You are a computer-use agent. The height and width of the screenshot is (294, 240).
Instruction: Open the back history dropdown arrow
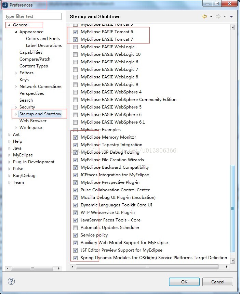(x=211, y=16)
